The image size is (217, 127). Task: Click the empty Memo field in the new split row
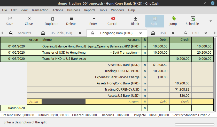pos(64,102)
